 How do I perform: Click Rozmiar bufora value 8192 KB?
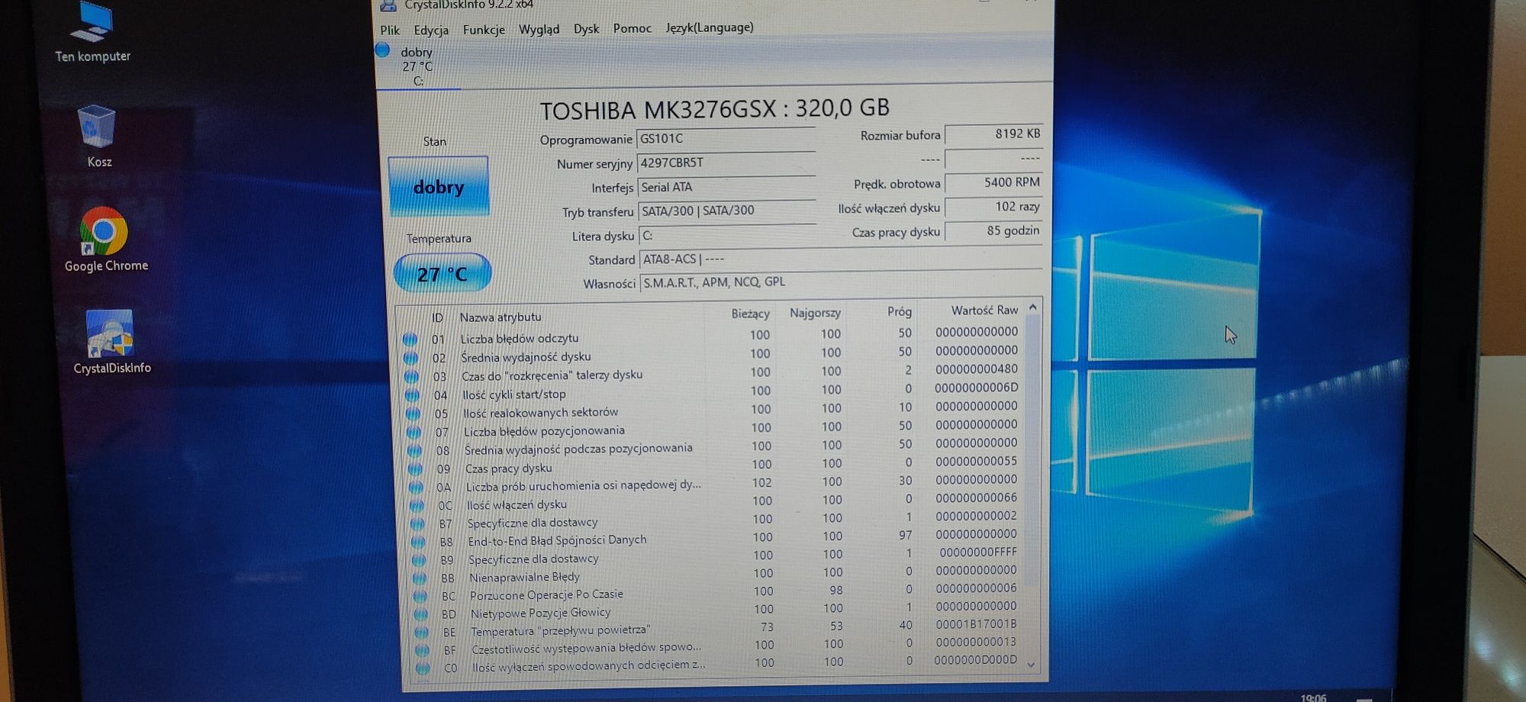click(993, 134)
